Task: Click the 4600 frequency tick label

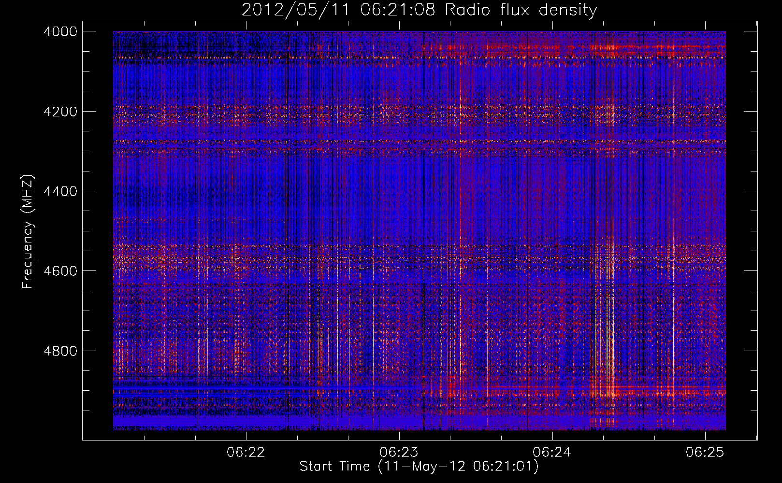Action: 60,271
